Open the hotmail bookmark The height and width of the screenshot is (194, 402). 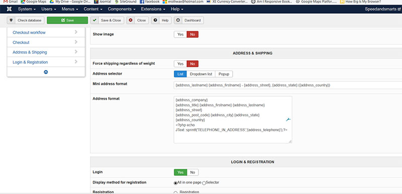point(183,2)
